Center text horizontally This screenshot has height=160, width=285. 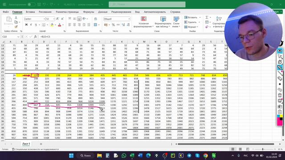pyautogui.click(x=74, y=25)
